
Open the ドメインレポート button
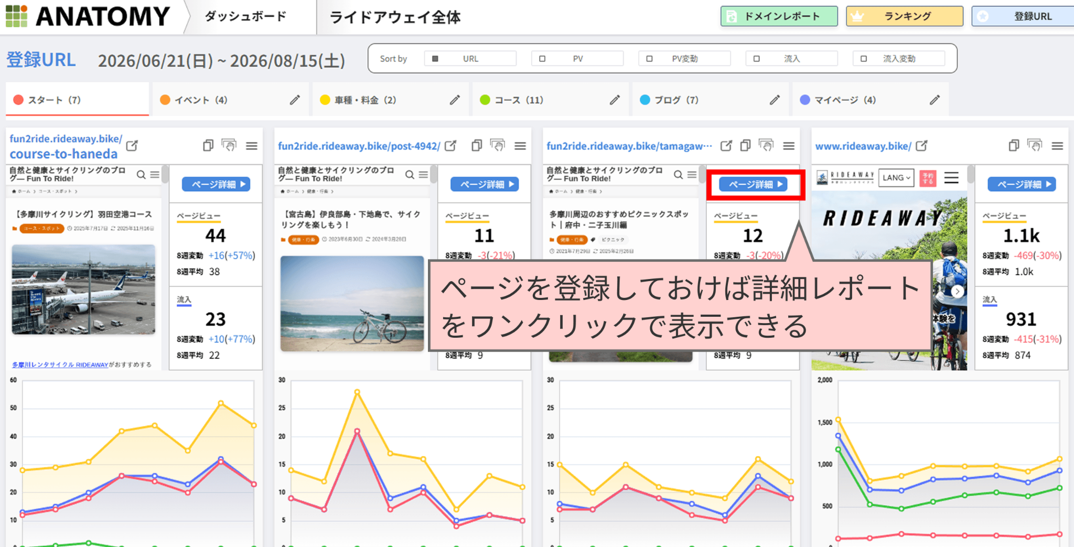pyautogui.click(x=779, y=16)
